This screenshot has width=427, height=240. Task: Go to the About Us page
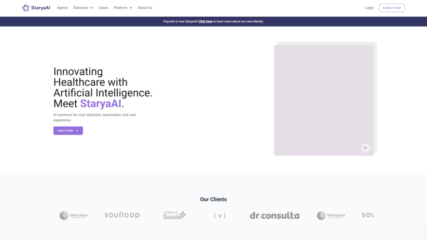click(x=145, y=8)
